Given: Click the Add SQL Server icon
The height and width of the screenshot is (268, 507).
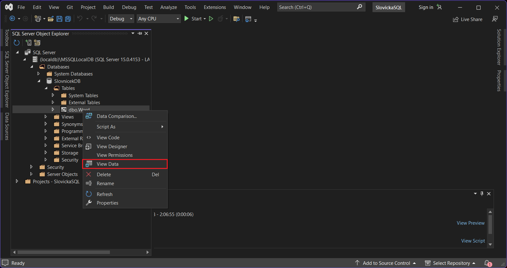Looking at the screenshot, I should [28, 43].
